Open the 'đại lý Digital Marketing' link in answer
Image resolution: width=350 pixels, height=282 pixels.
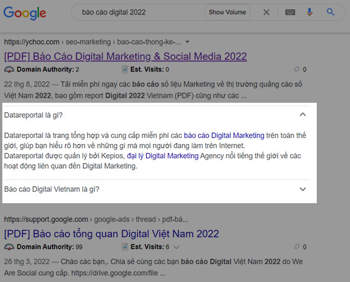[x=163, y=156]
